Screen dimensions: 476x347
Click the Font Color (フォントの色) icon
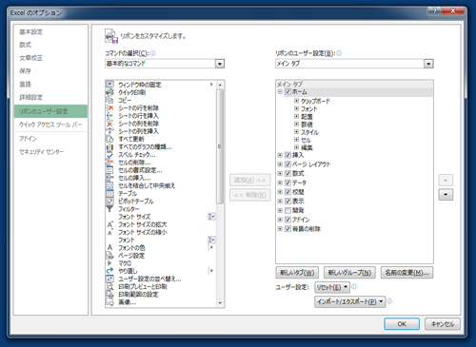point(109,248)
